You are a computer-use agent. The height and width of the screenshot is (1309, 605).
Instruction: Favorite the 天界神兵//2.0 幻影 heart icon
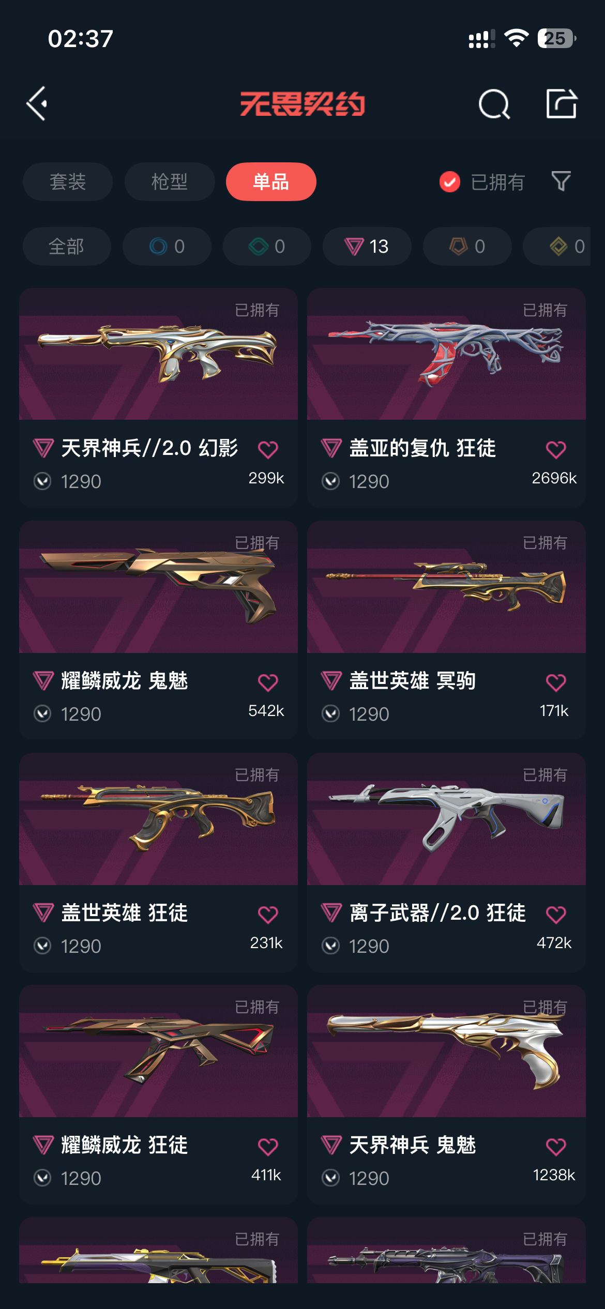click(x=268, y=449)
